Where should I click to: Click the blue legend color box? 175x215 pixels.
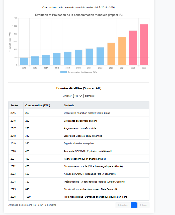63,72
